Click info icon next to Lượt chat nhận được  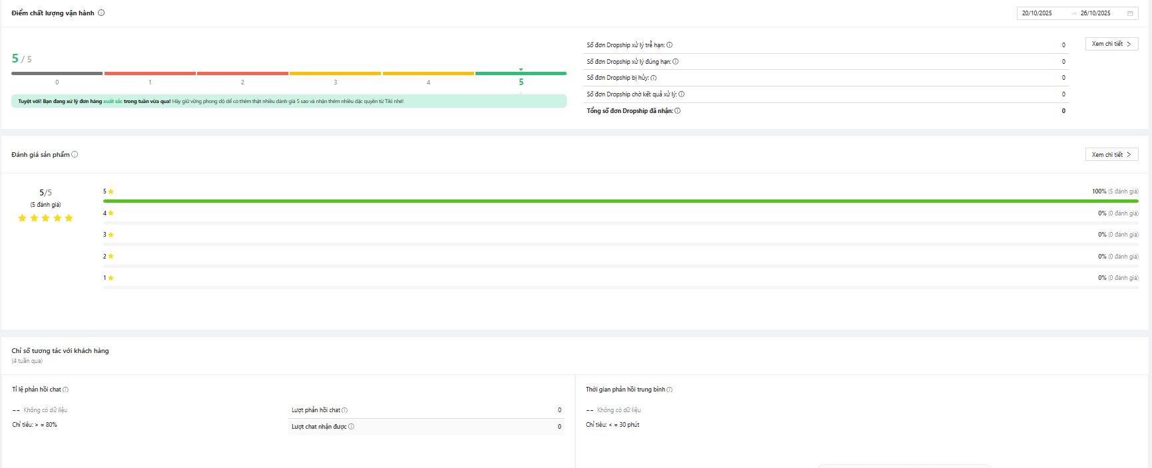tap(351, 427)
